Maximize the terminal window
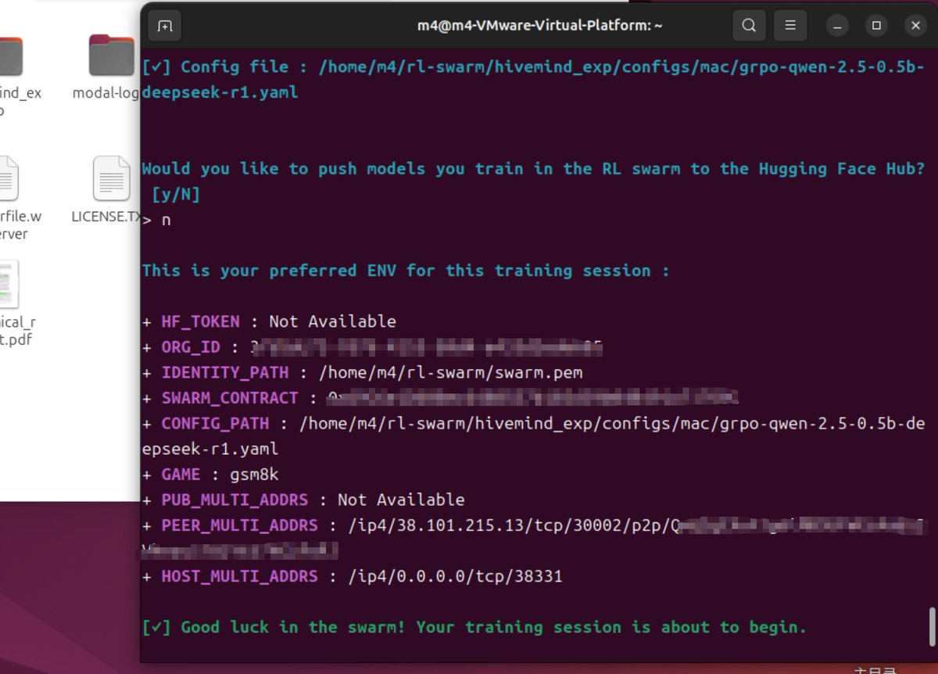The width and height of the screenshot is (938, 674). [876, 26]
